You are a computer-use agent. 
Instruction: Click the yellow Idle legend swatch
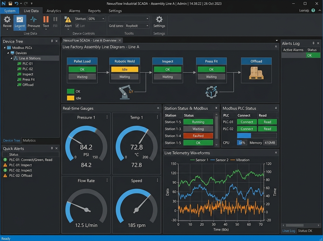(71, 98)
